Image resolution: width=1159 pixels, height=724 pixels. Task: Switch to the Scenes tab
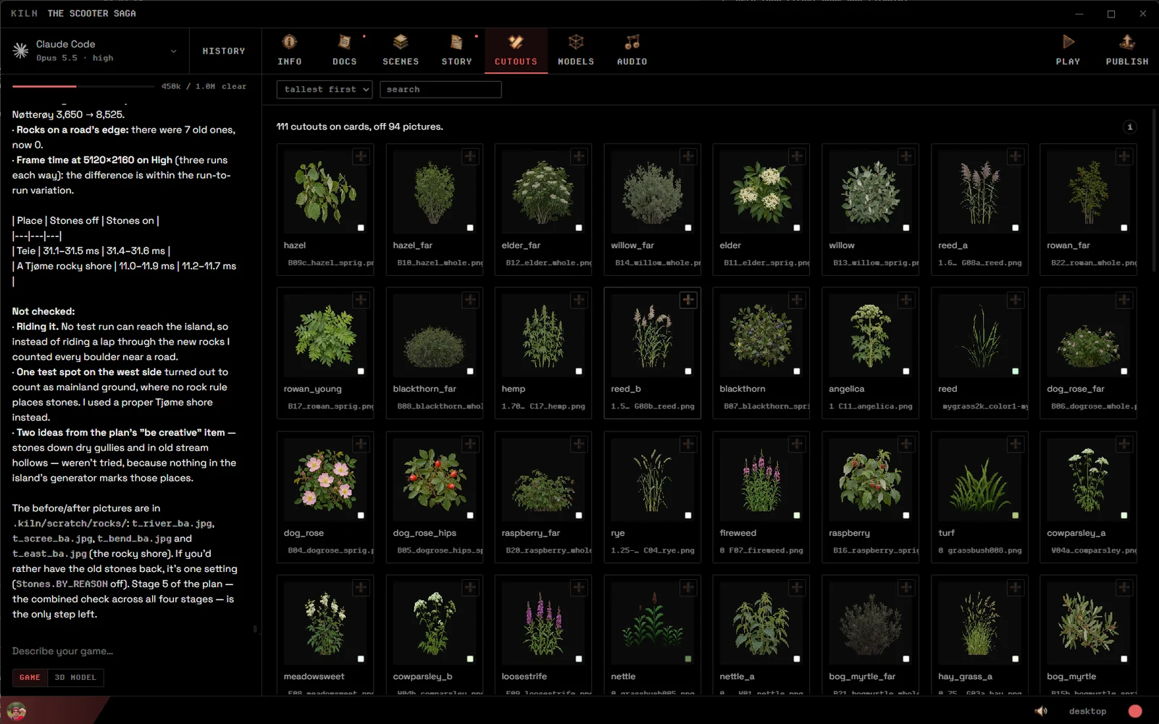[x=401, y=51]
